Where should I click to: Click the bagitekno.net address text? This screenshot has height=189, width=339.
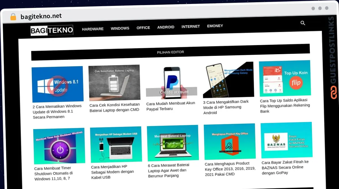click(x=41, y=16)
